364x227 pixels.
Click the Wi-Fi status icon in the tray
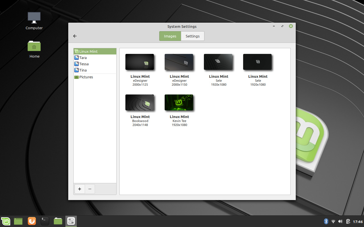coord(333,221)
